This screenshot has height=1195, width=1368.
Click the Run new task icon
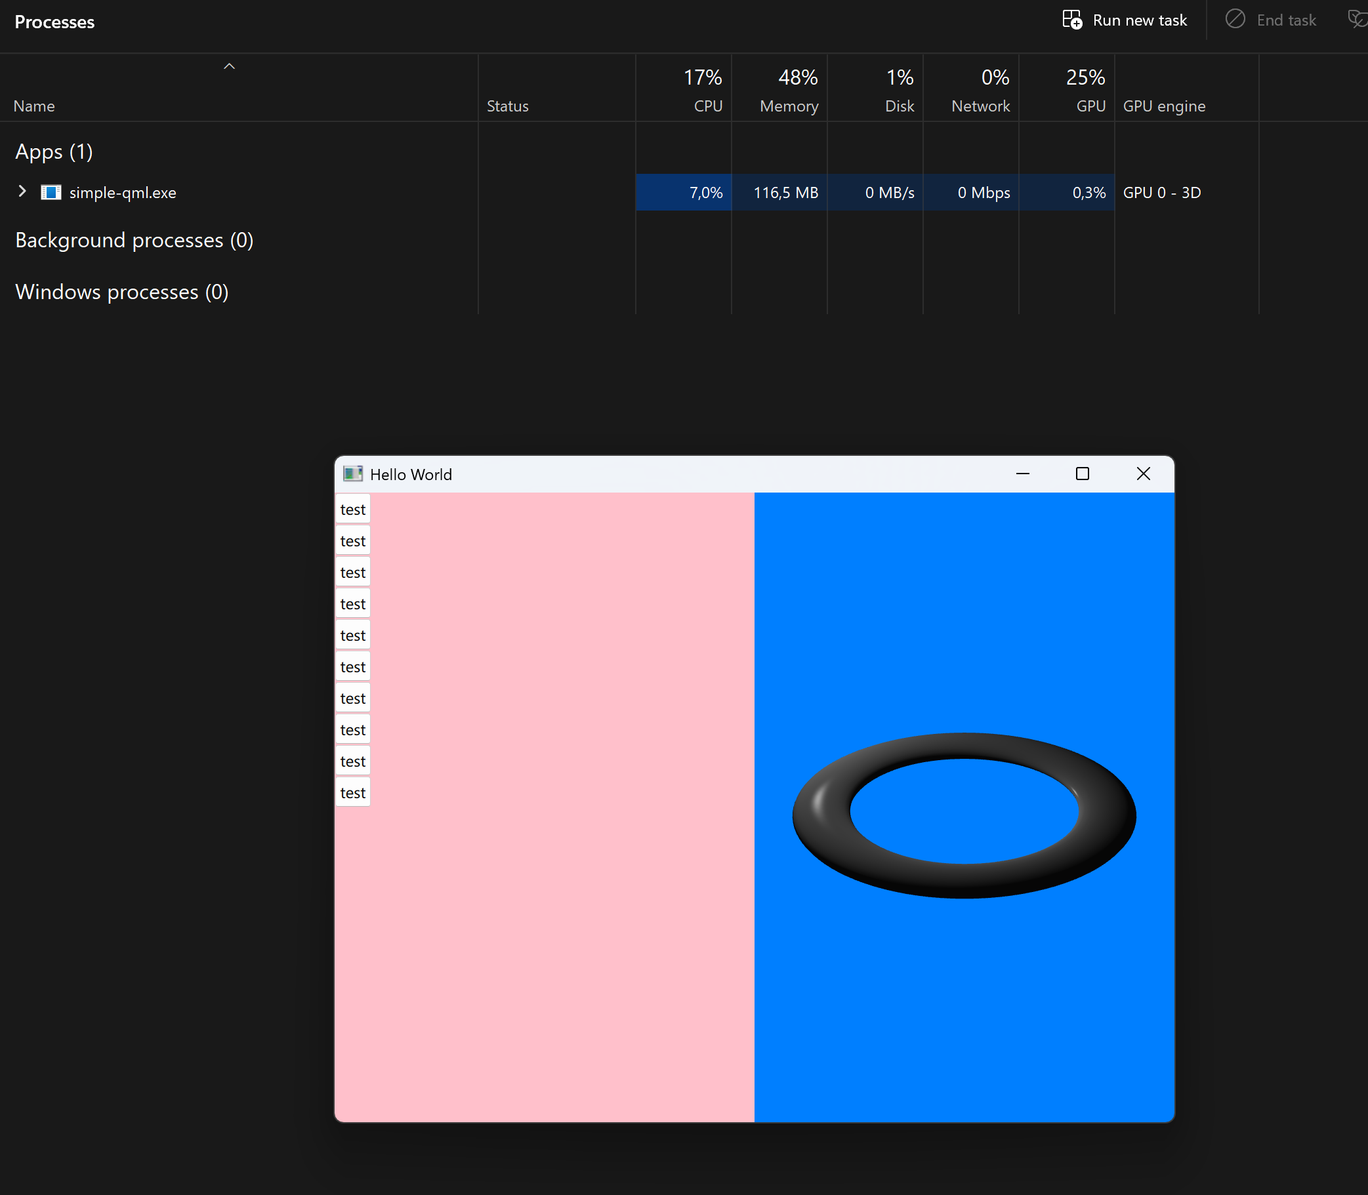[1072, 19]
